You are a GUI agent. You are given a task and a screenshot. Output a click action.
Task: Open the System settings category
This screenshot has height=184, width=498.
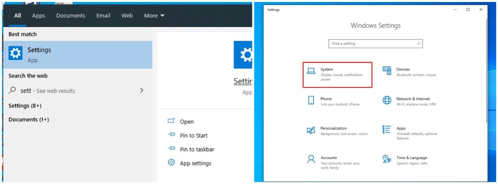[x=338, y=75]
